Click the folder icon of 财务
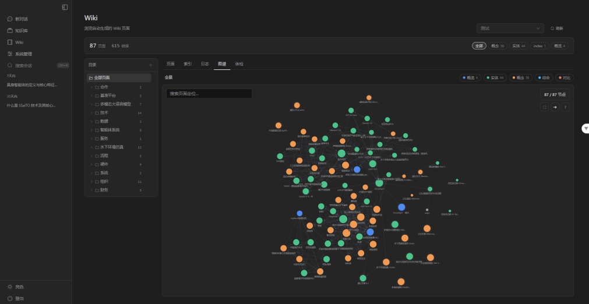The height and width of the screenshot is (304, 589). coord(97,190)
